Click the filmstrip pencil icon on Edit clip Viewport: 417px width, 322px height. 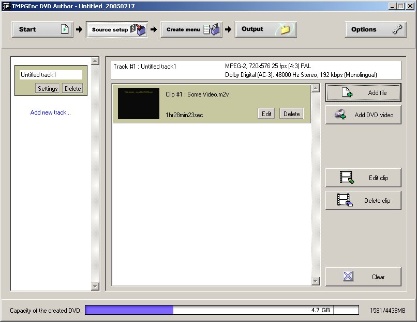click(347, 177)
